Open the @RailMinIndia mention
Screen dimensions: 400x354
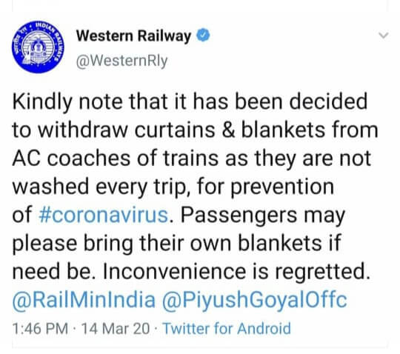coord(84,299)
